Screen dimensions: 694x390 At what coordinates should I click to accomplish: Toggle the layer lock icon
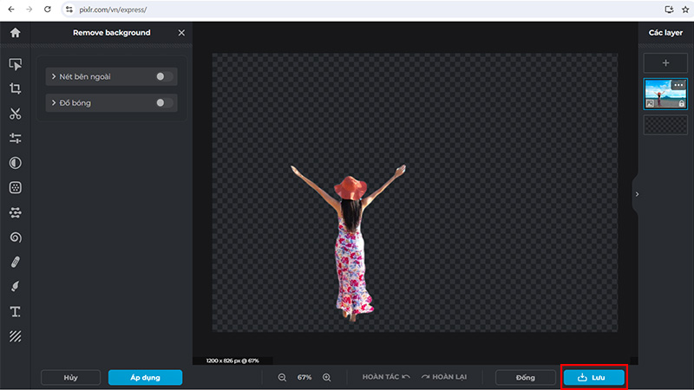[x=682, y=103]
